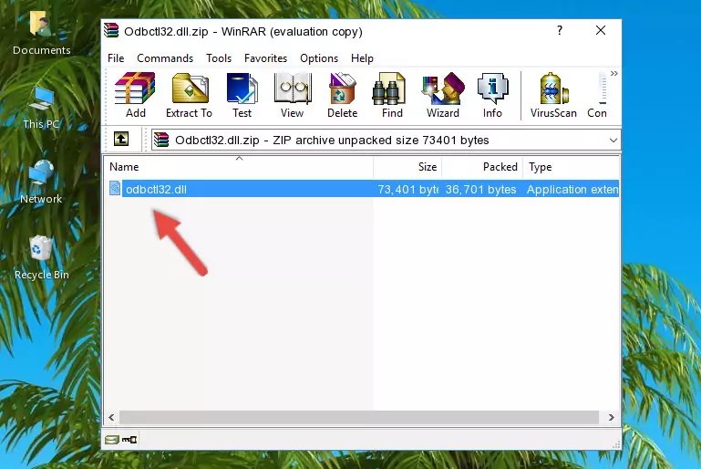
Task: Click the Delete toolbar icon
Action: (343, 95)
